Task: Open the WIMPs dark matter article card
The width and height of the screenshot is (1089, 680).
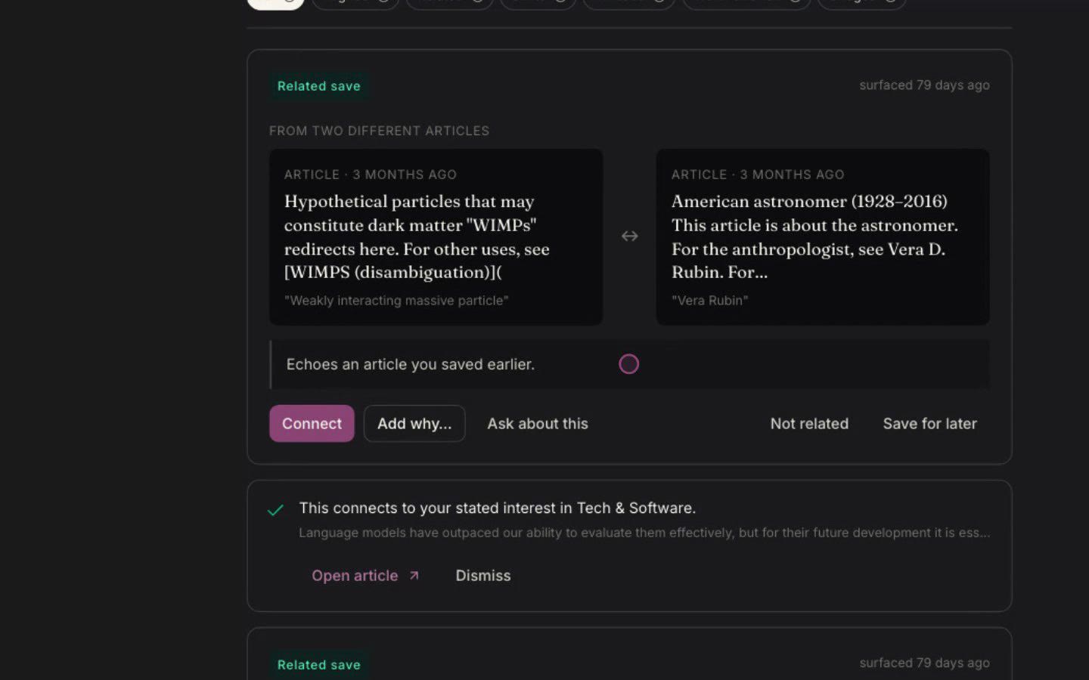Action: coord(436,237)
